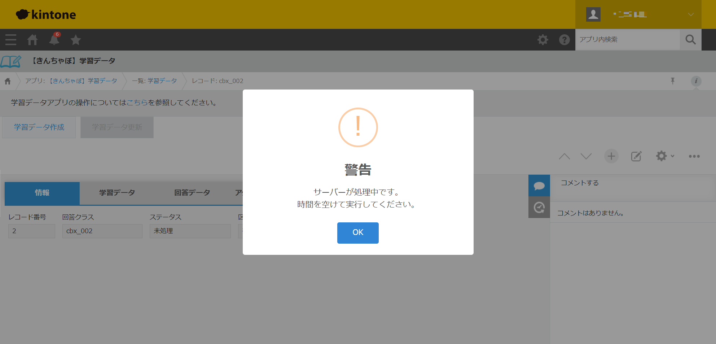This screenshot has height=344, width=716.
Task: Expand the record settings gear dropdown
Action: 664,156
